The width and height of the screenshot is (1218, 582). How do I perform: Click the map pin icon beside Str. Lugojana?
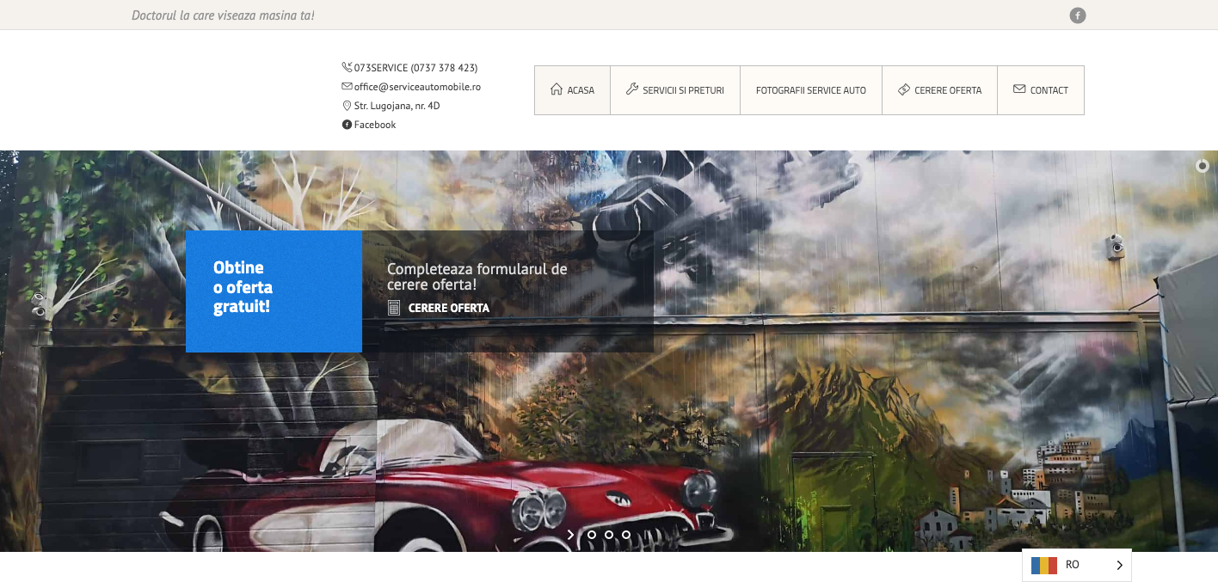point(348,106)
